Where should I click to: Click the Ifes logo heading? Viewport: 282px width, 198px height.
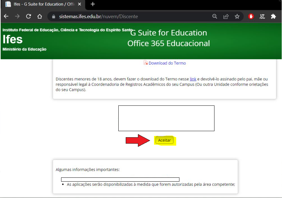(13, 40)
